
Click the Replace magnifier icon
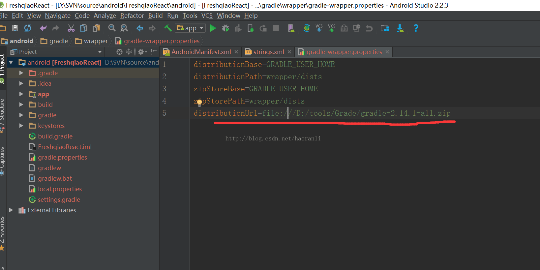click(124, 28)
